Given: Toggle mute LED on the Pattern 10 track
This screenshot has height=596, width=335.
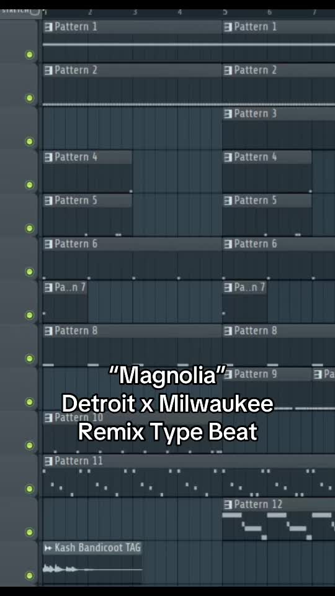Looking at the screenshot, I should pyautogui.click(x=29, y=445).
